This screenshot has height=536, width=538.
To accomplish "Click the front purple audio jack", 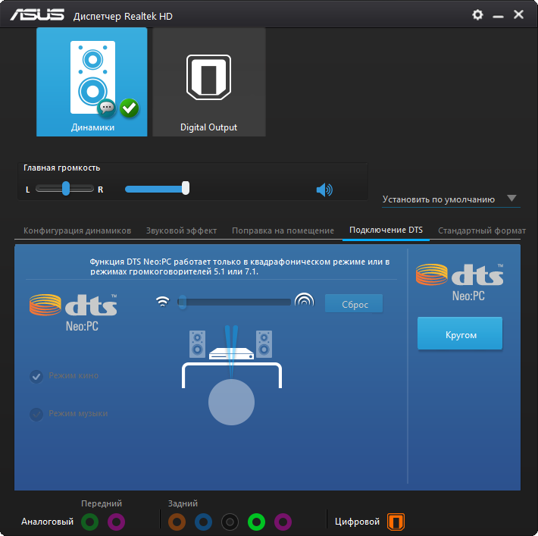I will pos(117,522).
